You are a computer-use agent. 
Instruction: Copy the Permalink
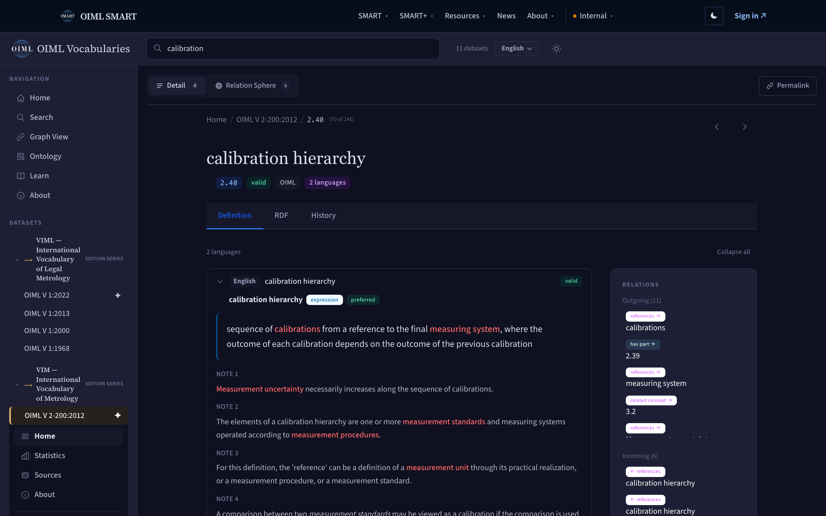point(788,86)
